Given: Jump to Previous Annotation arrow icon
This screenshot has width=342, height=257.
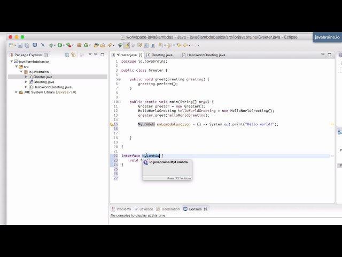Looking at the screenshot, I should (169, 45).
